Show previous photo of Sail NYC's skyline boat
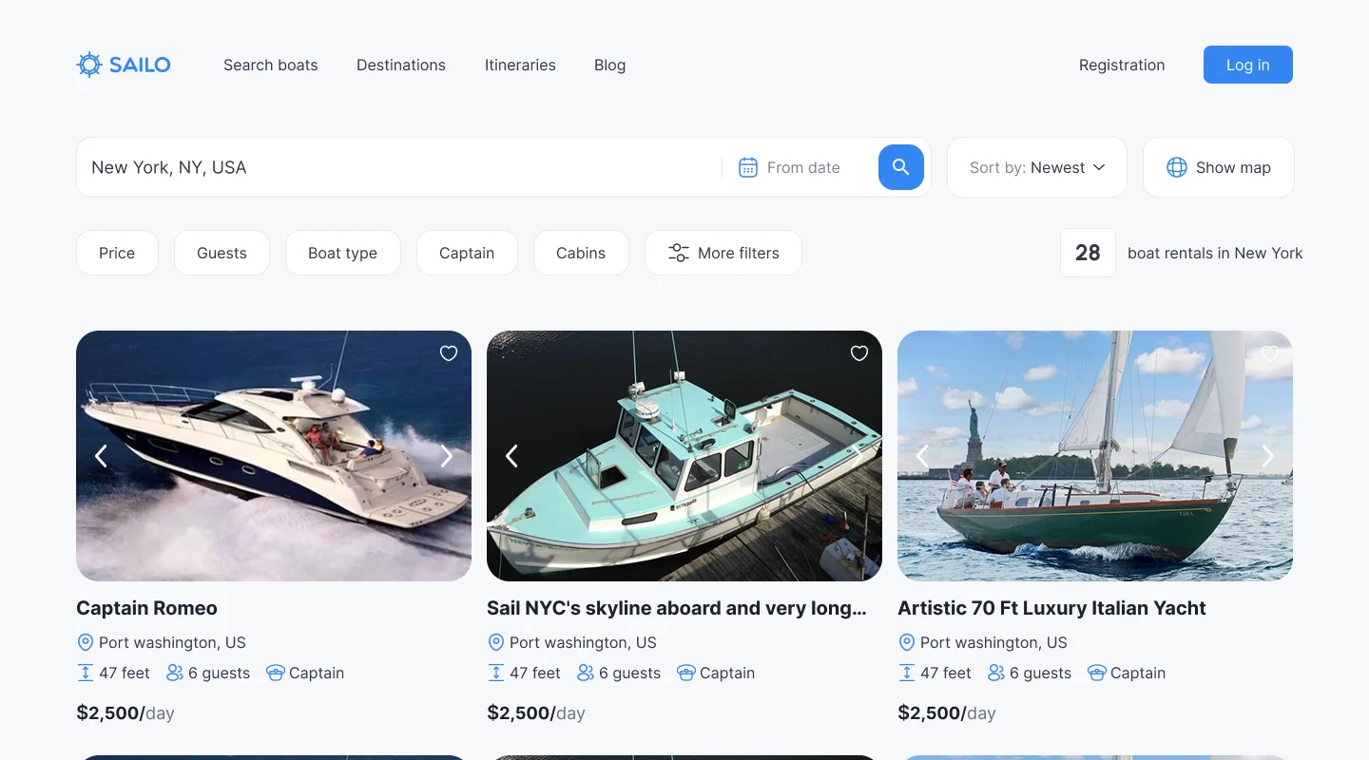1369x760 pixels. tap(511, 456)
